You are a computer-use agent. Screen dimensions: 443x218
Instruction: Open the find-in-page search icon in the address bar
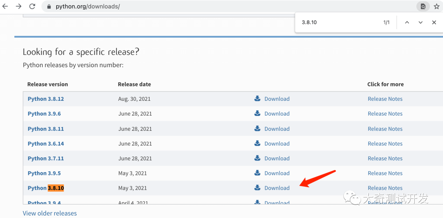[x=423, y=7]
